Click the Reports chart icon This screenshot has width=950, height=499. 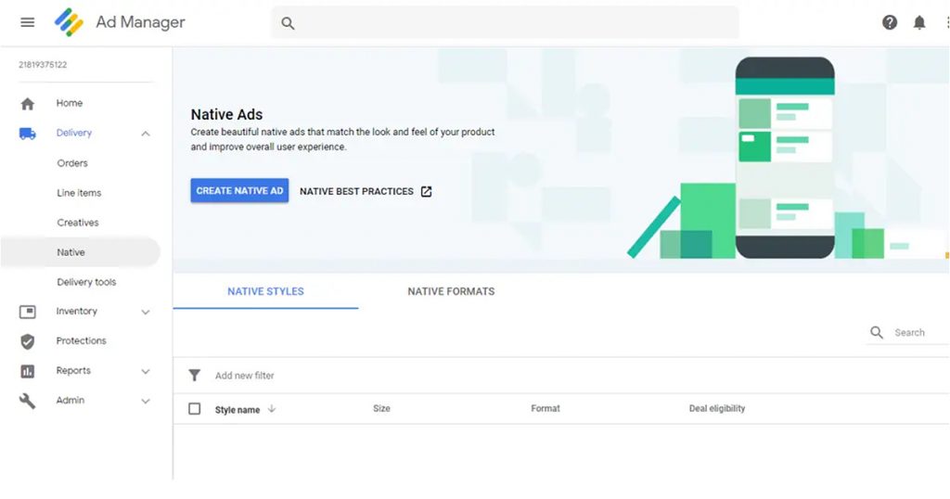point(27,371)
